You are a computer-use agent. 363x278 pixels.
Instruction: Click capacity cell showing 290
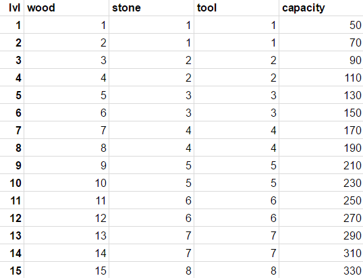click(x=321, y=235)
